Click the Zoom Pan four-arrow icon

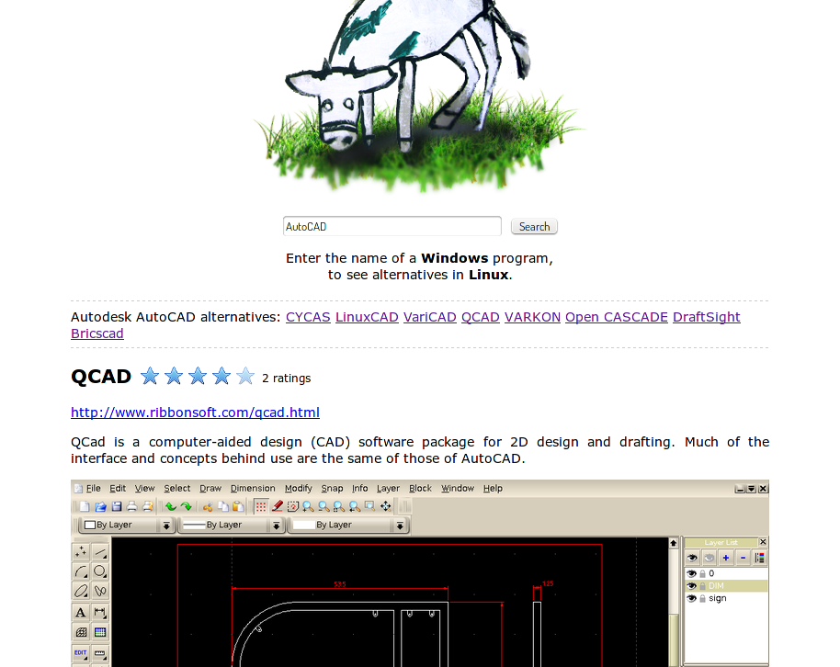[x=386, y=506]
